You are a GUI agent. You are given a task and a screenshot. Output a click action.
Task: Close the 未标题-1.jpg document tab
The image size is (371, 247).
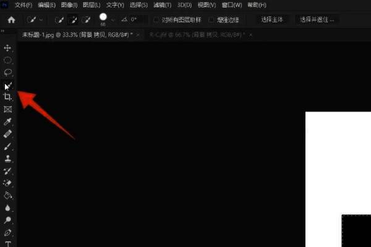click(x=138, y=35)
